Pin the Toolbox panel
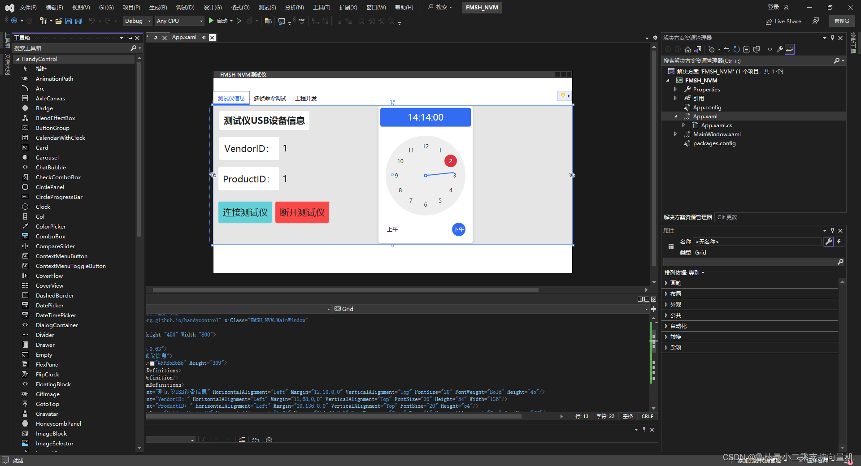The image size is (861, 466). point(130,38)
